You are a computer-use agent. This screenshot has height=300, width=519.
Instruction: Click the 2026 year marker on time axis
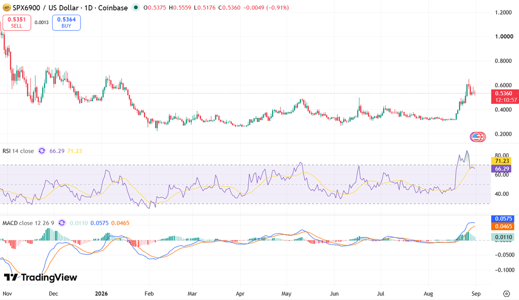(101, 294)
